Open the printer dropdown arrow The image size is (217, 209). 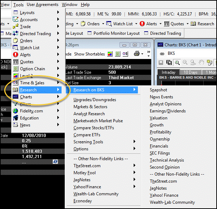[x=142, y=54]
